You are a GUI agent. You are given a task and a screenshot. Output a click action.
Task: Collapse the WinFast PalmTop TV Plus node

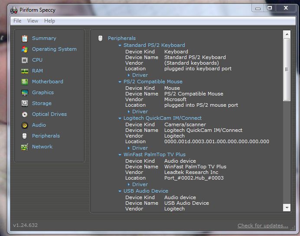(120, 154)
